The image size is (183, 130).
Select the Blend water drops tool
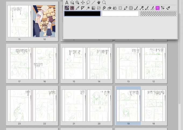115,8
